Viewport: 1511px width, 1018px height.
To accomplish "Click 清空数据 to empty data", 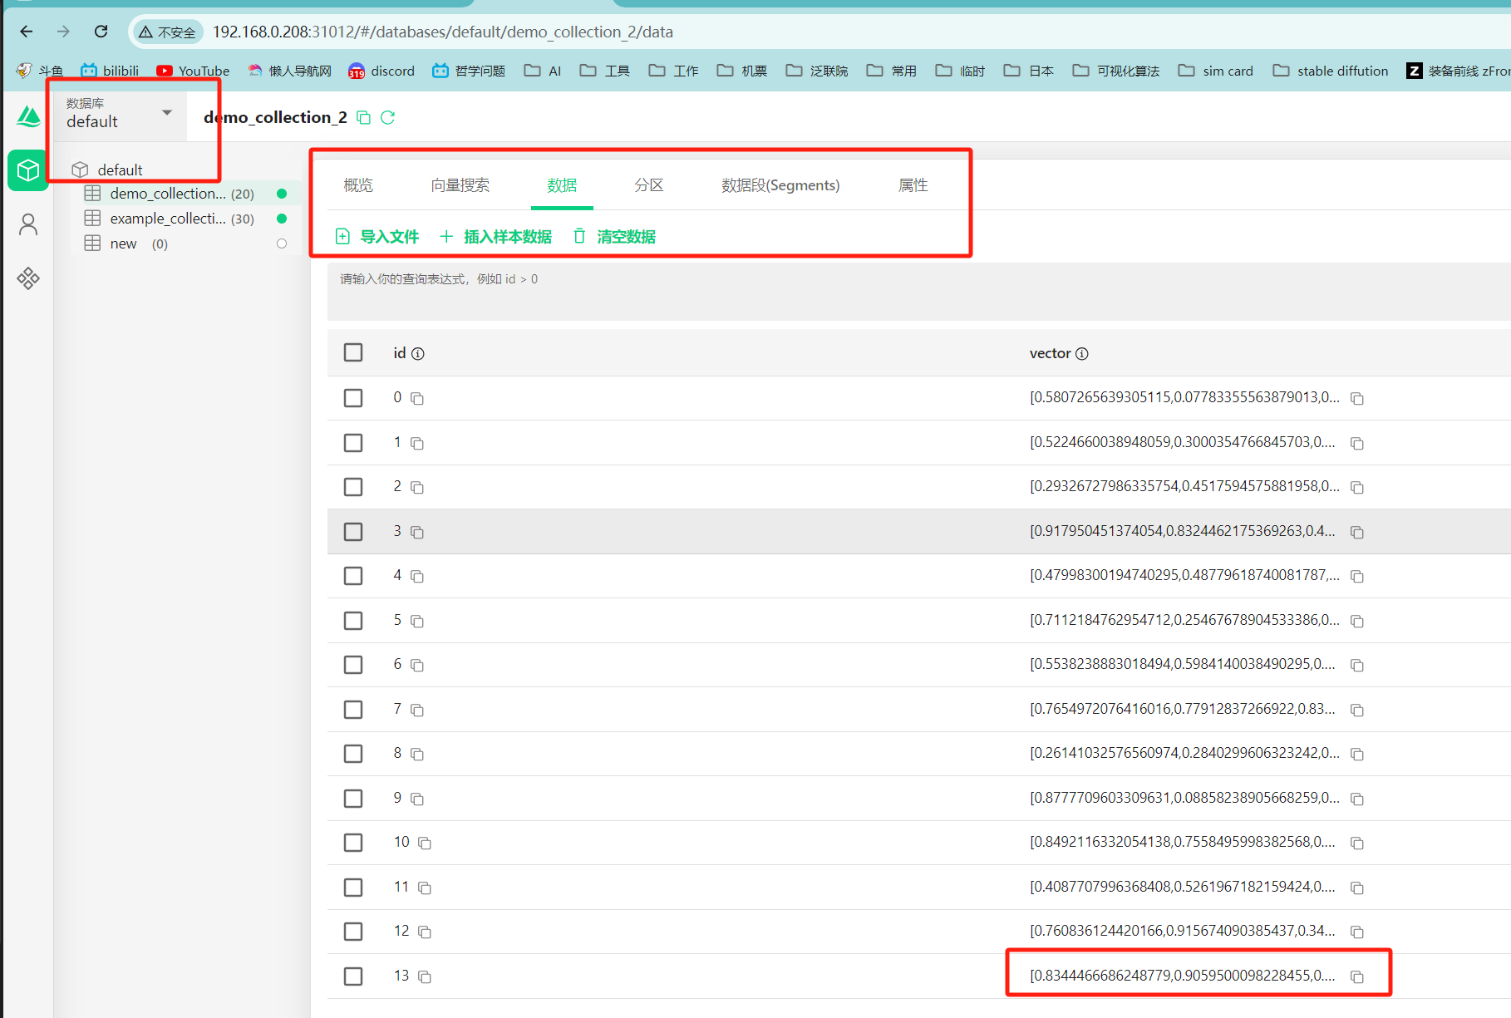I will point(614,237).
